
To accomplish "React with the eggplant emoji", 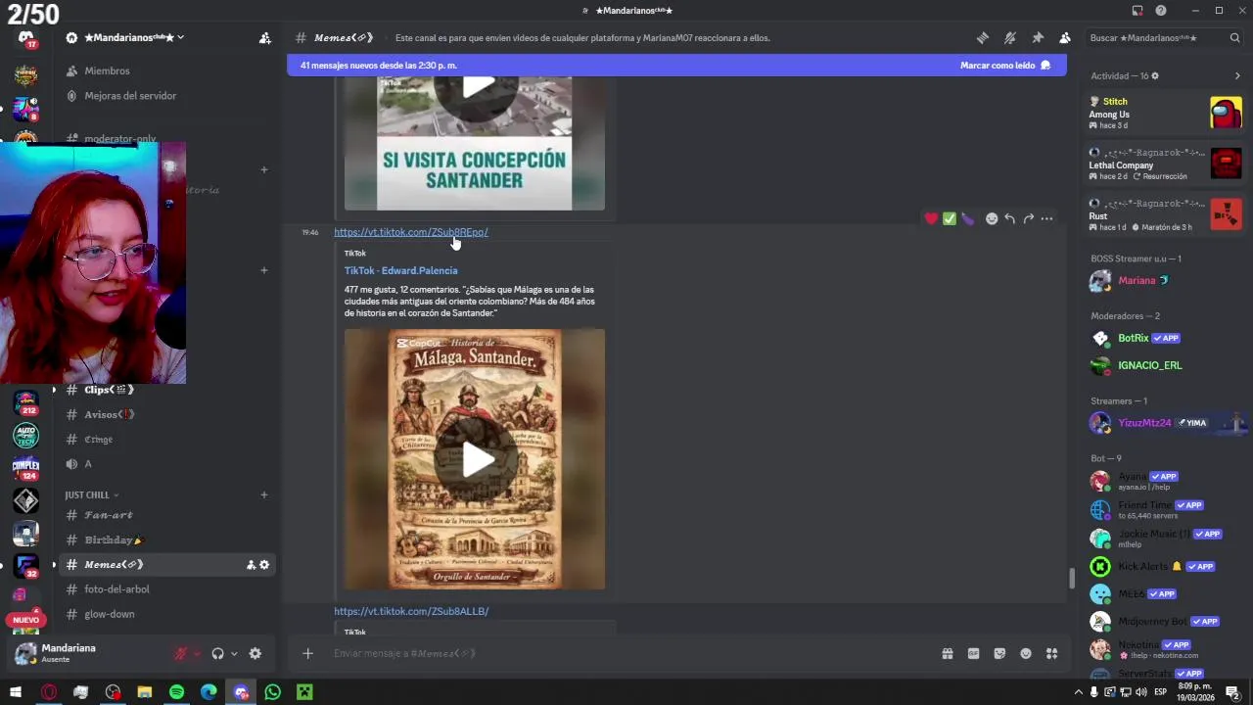I will pos(968,218).
